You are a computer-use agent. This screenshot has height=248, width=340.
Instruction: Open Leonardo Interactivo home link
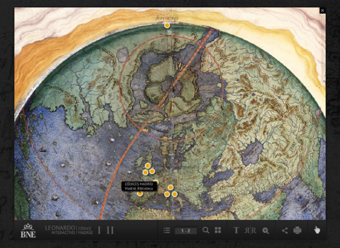[60, 230]
